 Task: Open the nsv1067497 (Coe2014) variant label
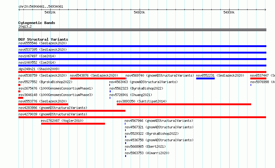(37, 56)
